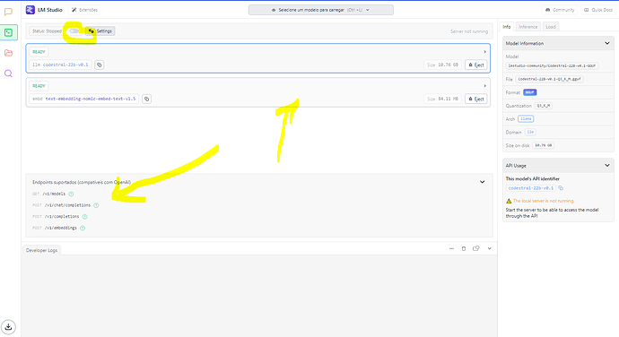619x337 pixels.
Task: Copy text-embedding-nomic-embed-text model identifier
Action: [x=147, y=99]
